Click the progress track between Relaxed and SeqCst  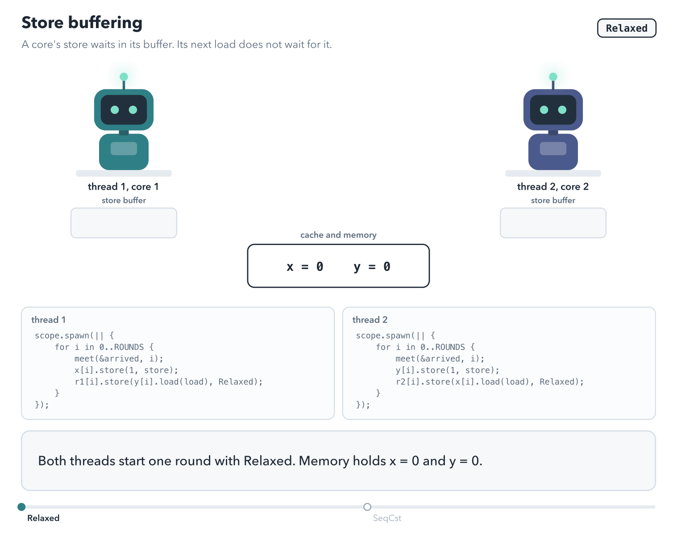click(x=194, y=507)
